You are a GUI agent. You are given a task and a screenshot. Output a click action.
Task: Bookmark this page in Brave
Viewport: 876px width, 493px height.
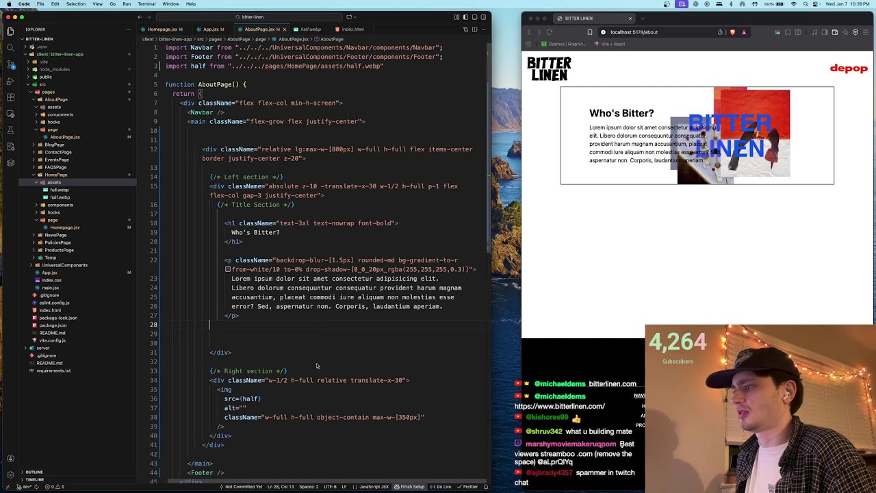[x=590, y=32]
